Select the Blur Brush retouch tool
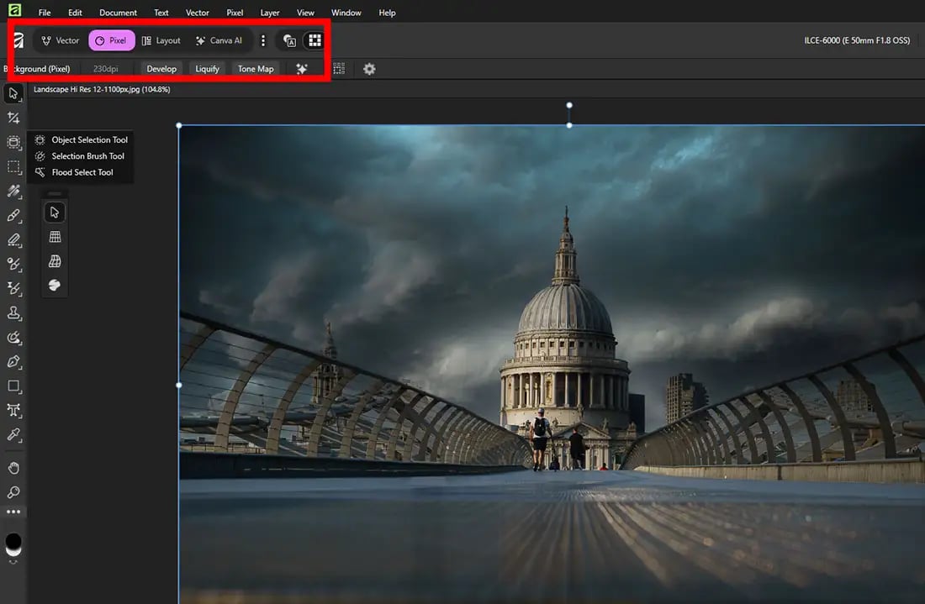This screenshot has height=604, width=925. point(13,289)
